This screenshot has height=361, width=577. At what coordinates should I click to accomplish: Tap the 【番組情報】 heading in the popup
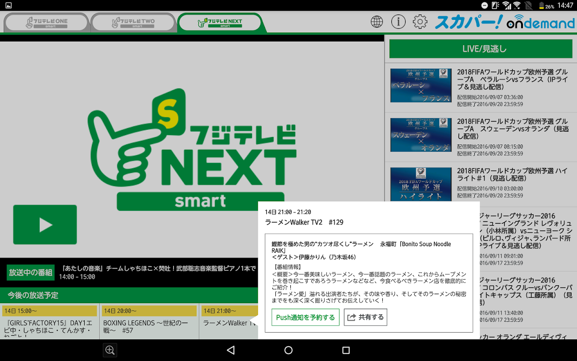288,267
